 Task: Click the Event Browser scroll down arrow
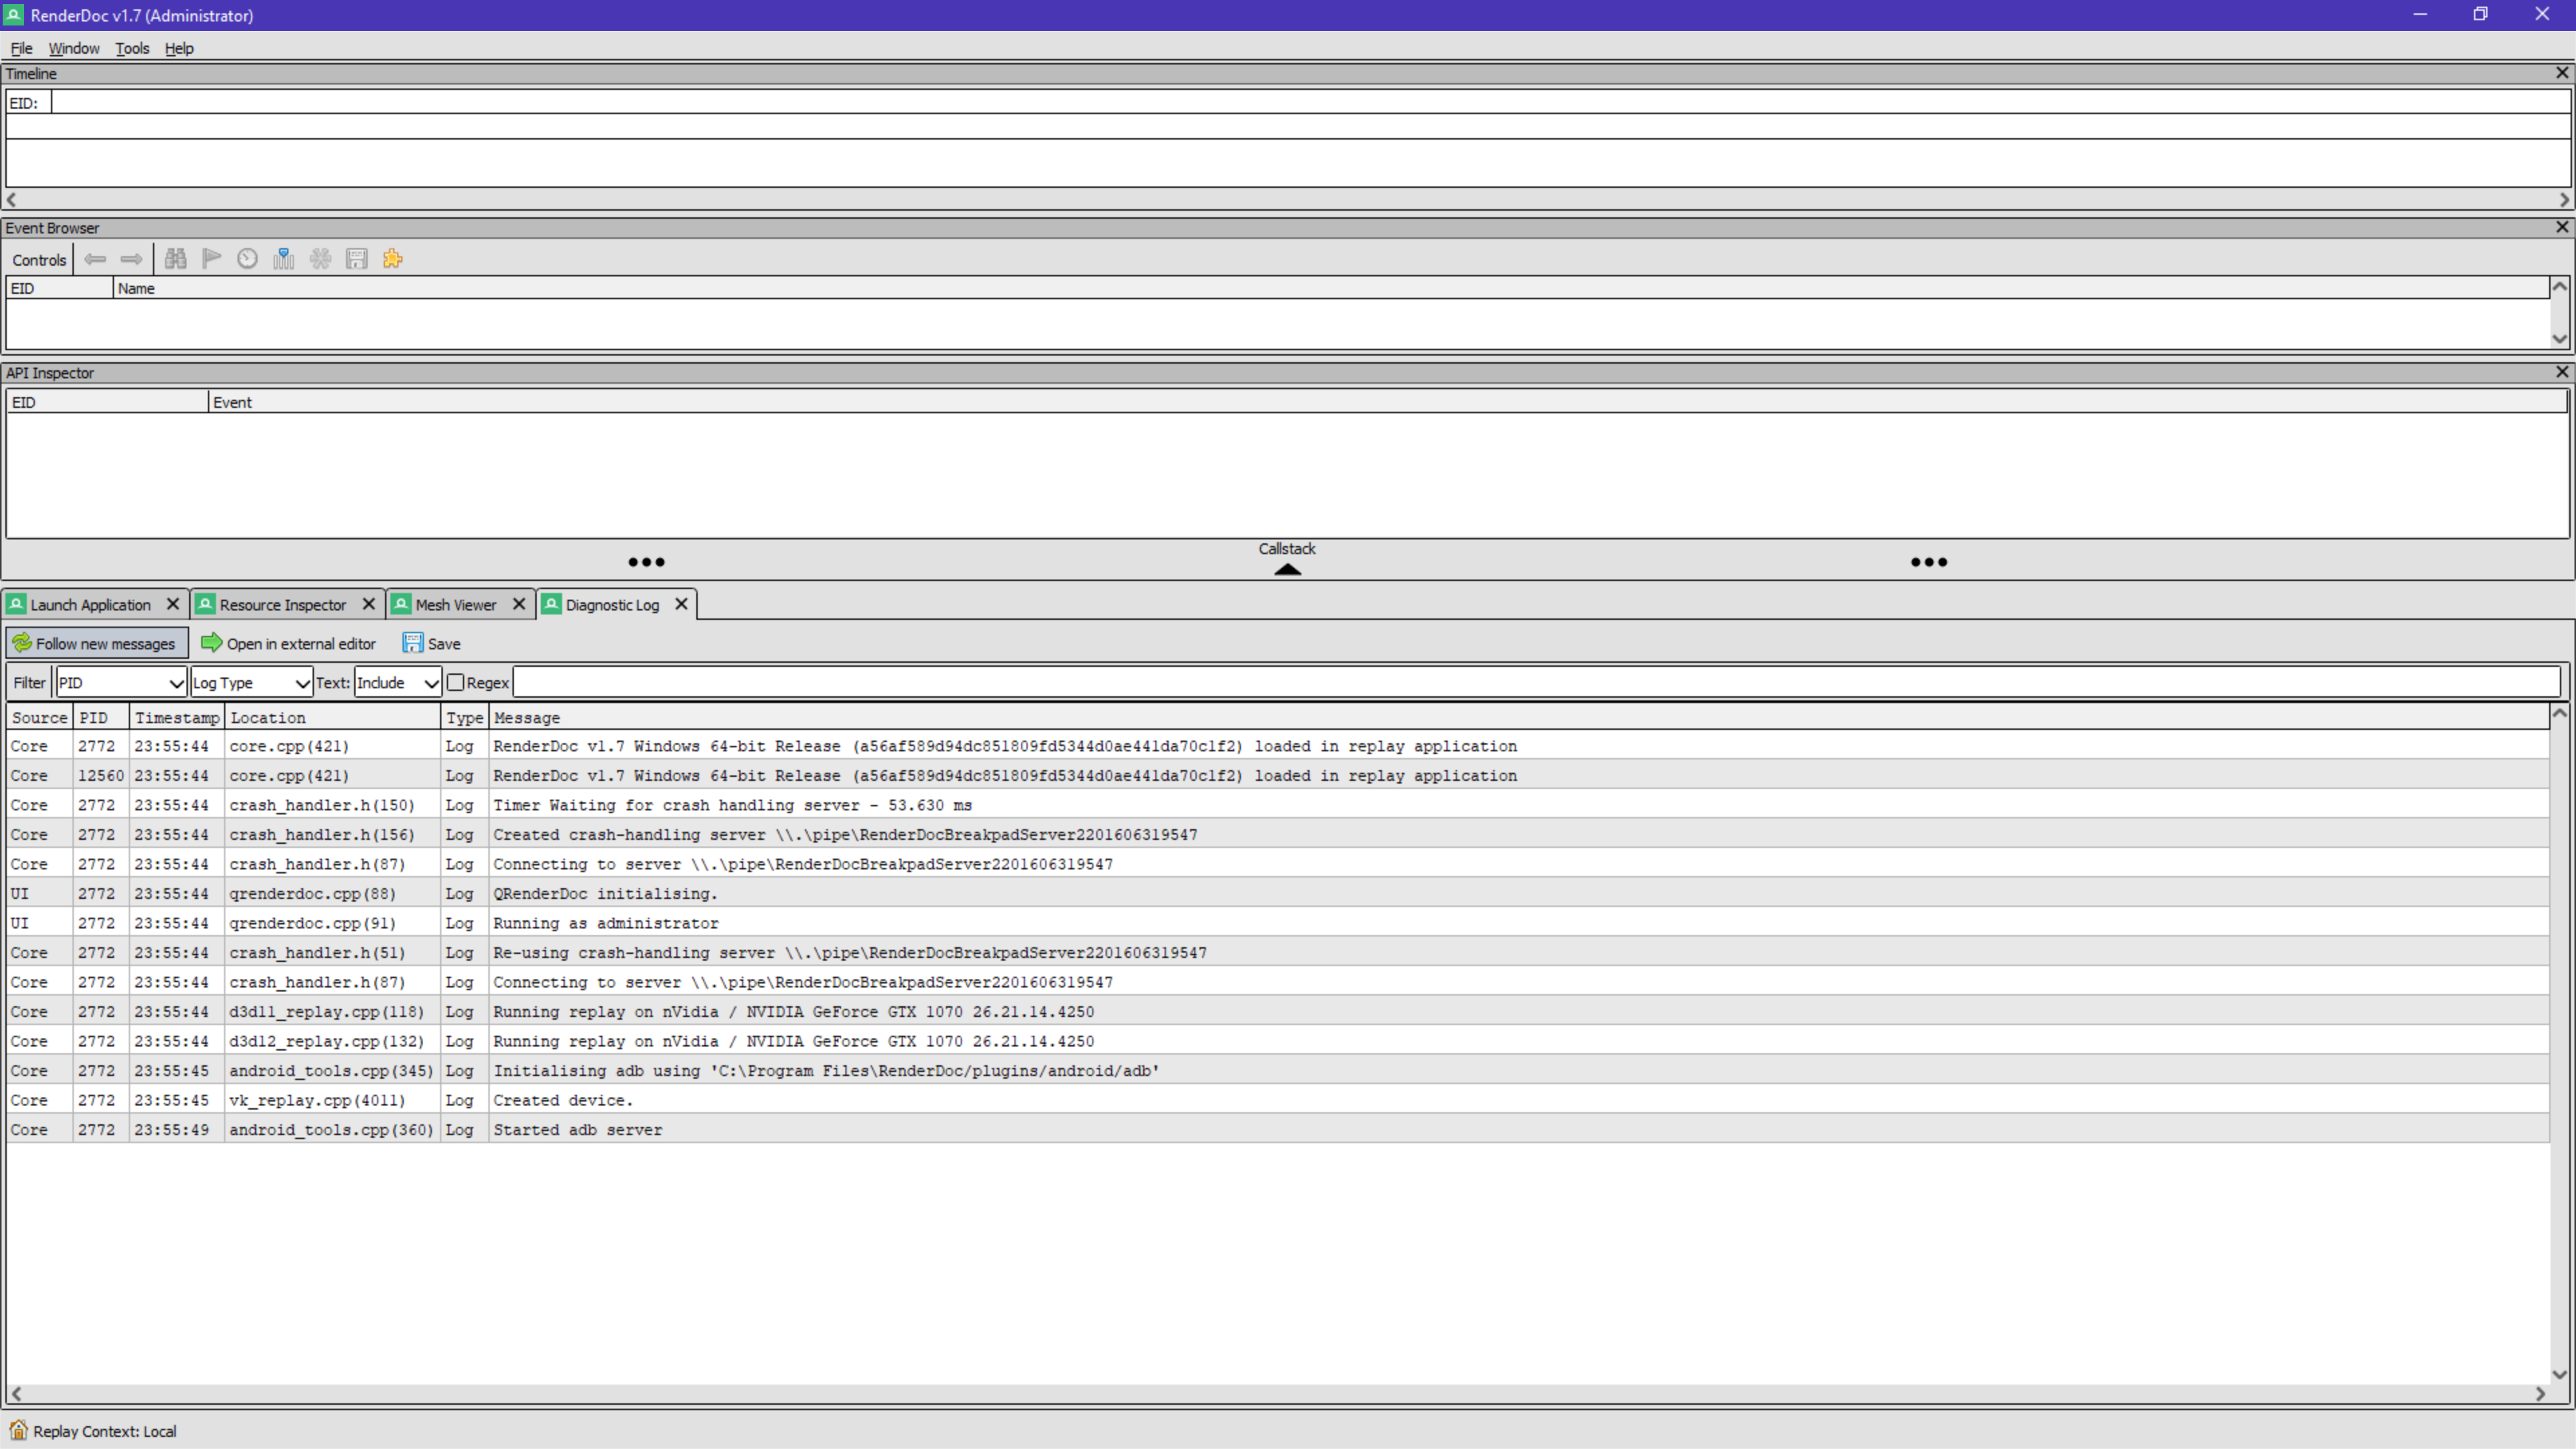point(2559,339)
